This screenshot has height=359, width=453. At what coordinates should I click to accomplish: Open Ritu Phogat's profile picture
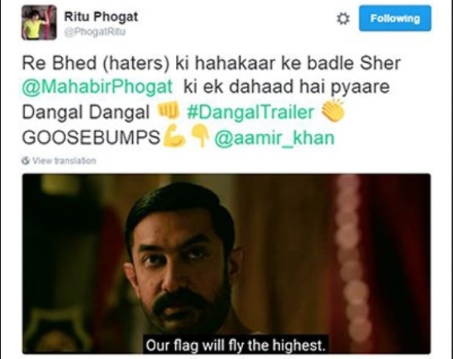[x=39, y=23]
